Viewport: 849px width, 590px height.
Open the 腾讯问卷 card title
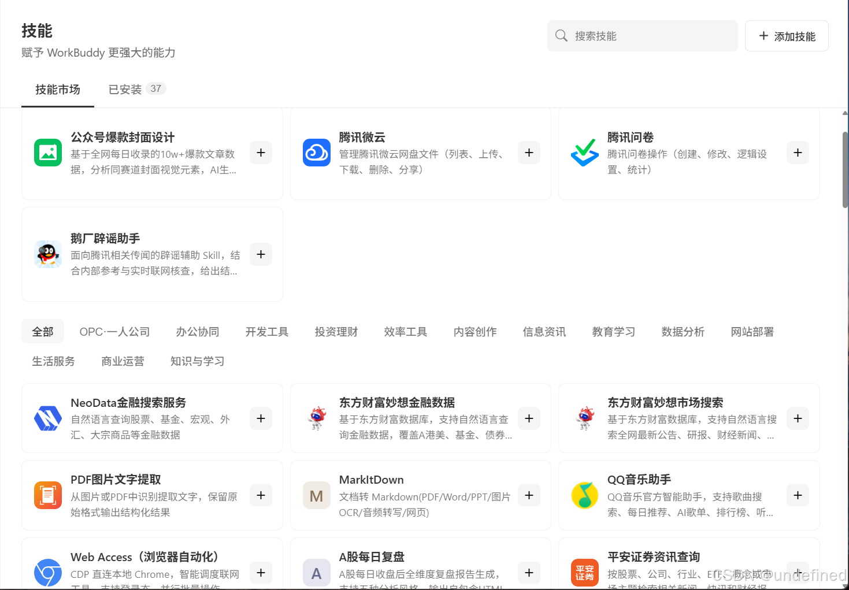(x=631, y=138)
